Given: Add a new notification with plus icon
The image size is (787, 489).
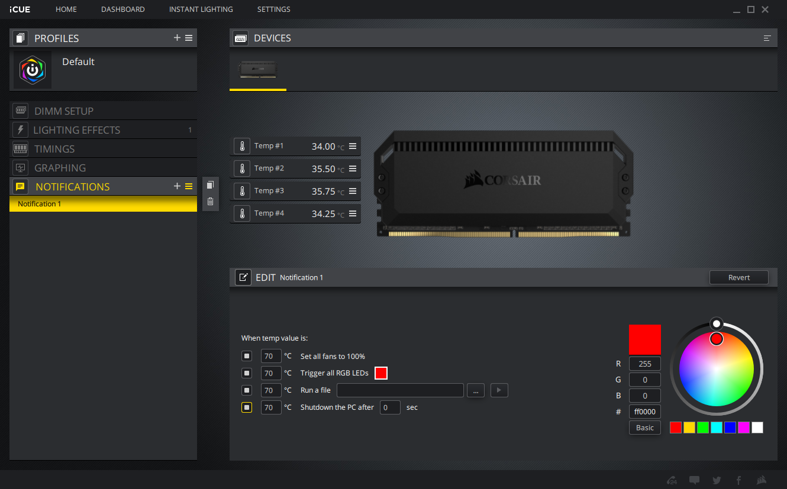Looking at the screenshot, I should [x=177, y=186].
